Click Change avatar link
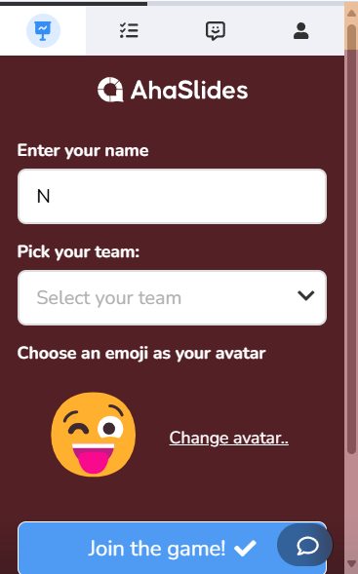This screenshot has width=358, height=574. (x=228, y=438)
